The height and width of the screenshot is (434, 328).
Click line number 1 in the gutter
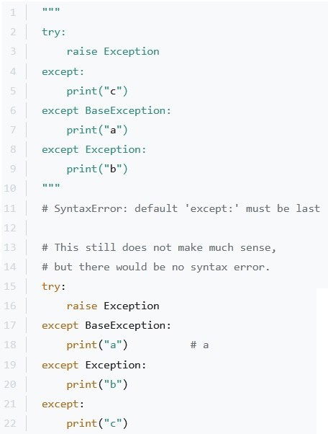tap(13, 12)
